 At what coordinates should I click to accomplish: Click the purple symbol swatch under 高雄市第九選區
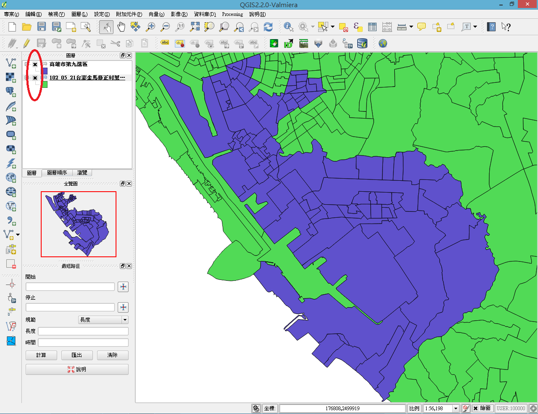pyautogui.click(x=44, y=71)
